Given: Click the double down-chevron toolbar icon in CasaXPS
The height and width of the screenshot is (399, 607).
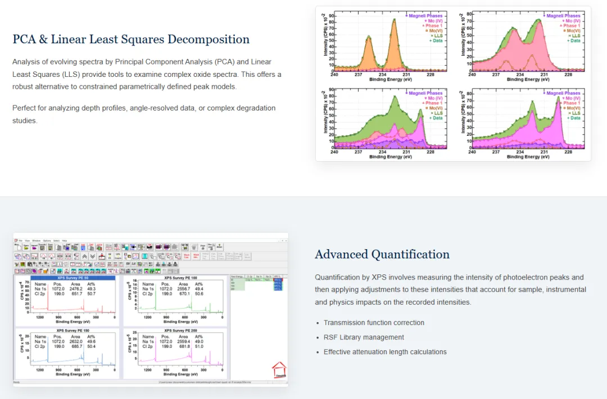Looking at the screenshot, I should 93,256.
